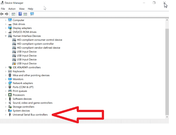
Task: Open the Action menu
Action: (x=12, y=9)
